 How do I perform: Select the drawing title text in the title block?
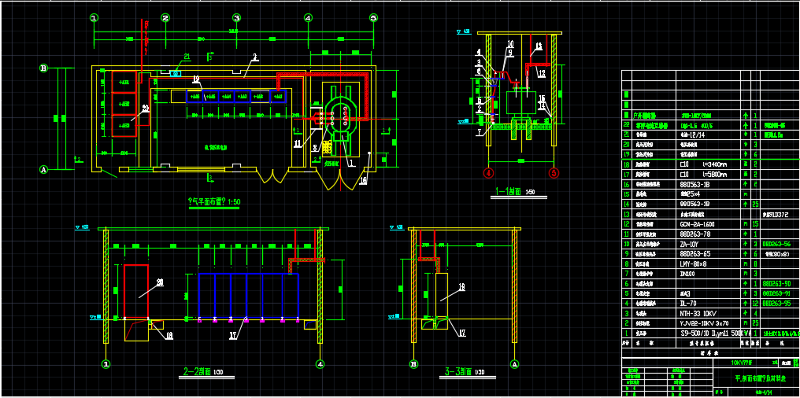(760, 378)
